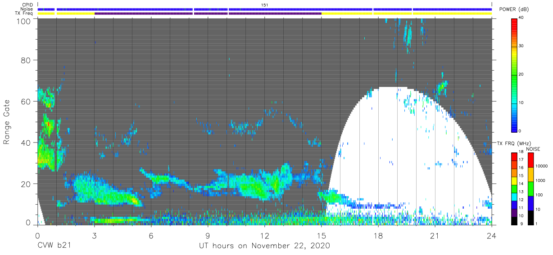Click the green segment of NOISE colorbar
Image resolution: width=553 pixels, height=255 pixels.
(530, 188)
